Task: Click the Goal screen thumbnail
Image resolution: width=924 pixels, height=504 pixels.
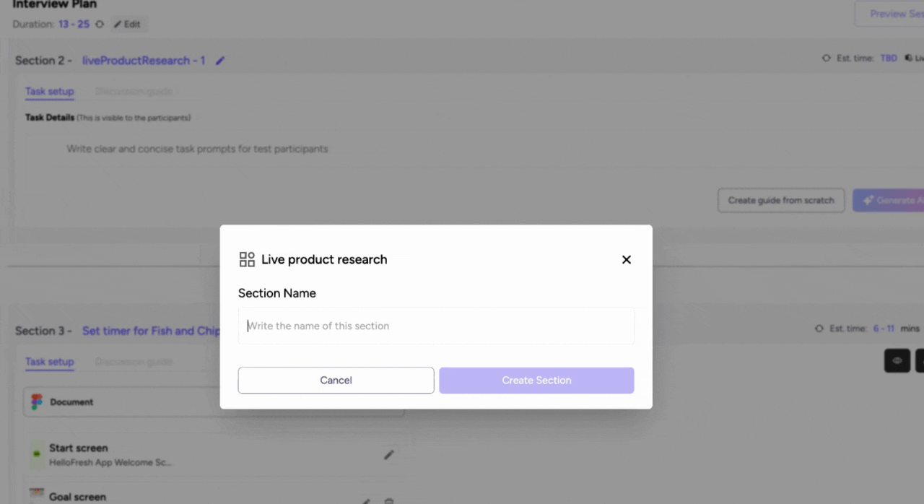Action: (37, 495)
